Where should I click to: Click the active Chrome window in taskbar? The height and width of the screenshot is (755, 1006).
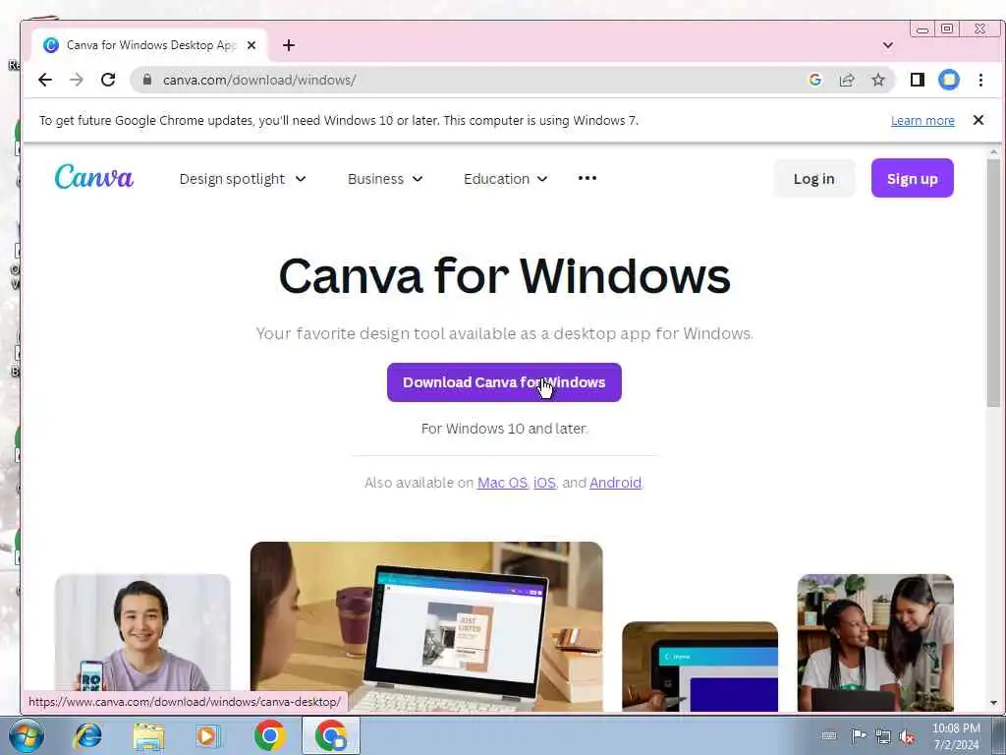[331, 735]
